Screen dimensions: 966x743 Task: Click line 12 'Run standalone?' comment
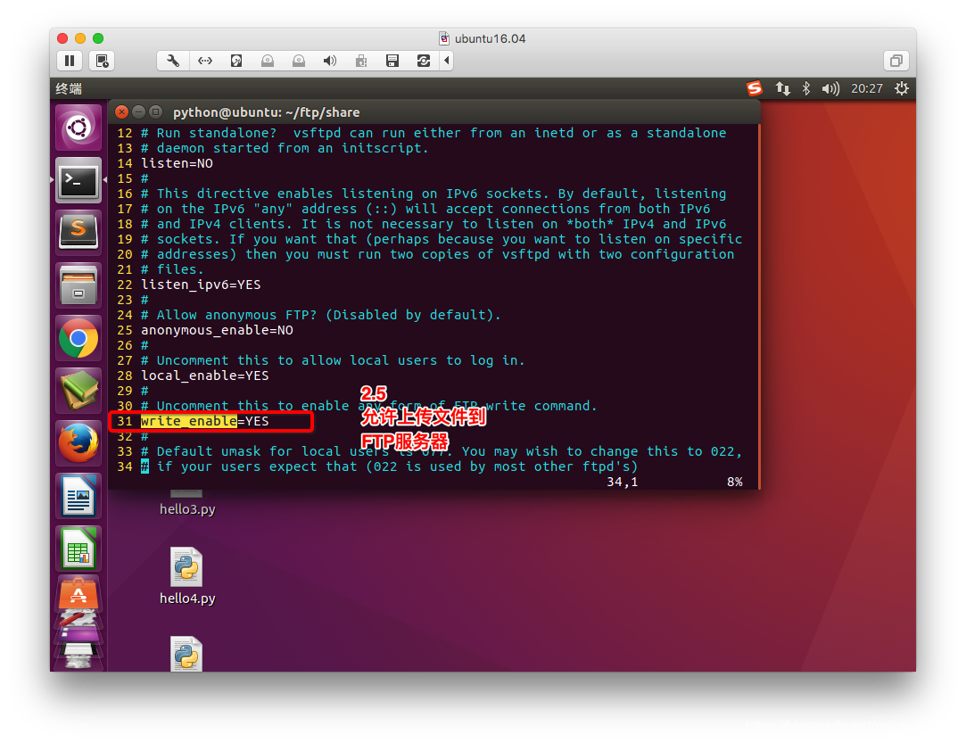(x=433, y=133)
